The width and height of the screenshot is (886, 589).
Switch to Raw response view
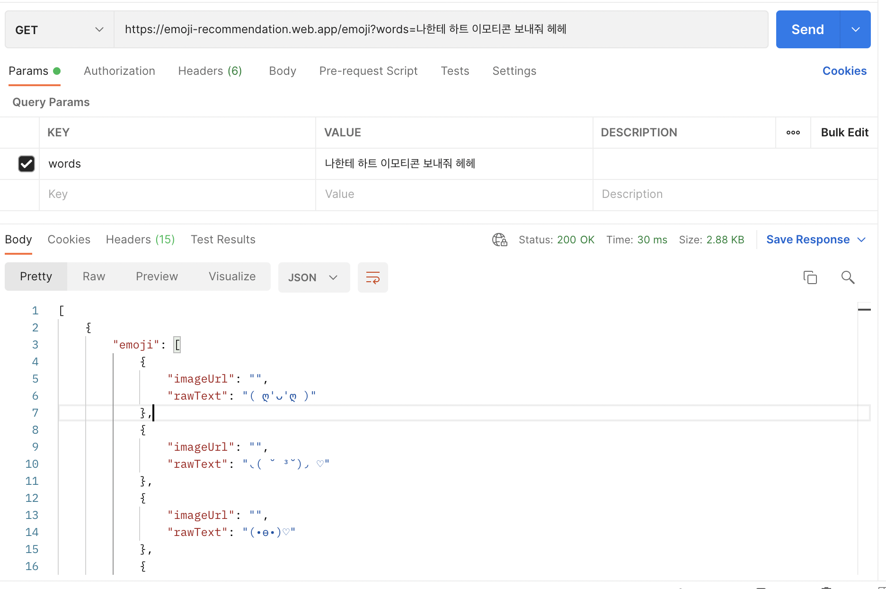pyautogui.click(x=93, y=277)
